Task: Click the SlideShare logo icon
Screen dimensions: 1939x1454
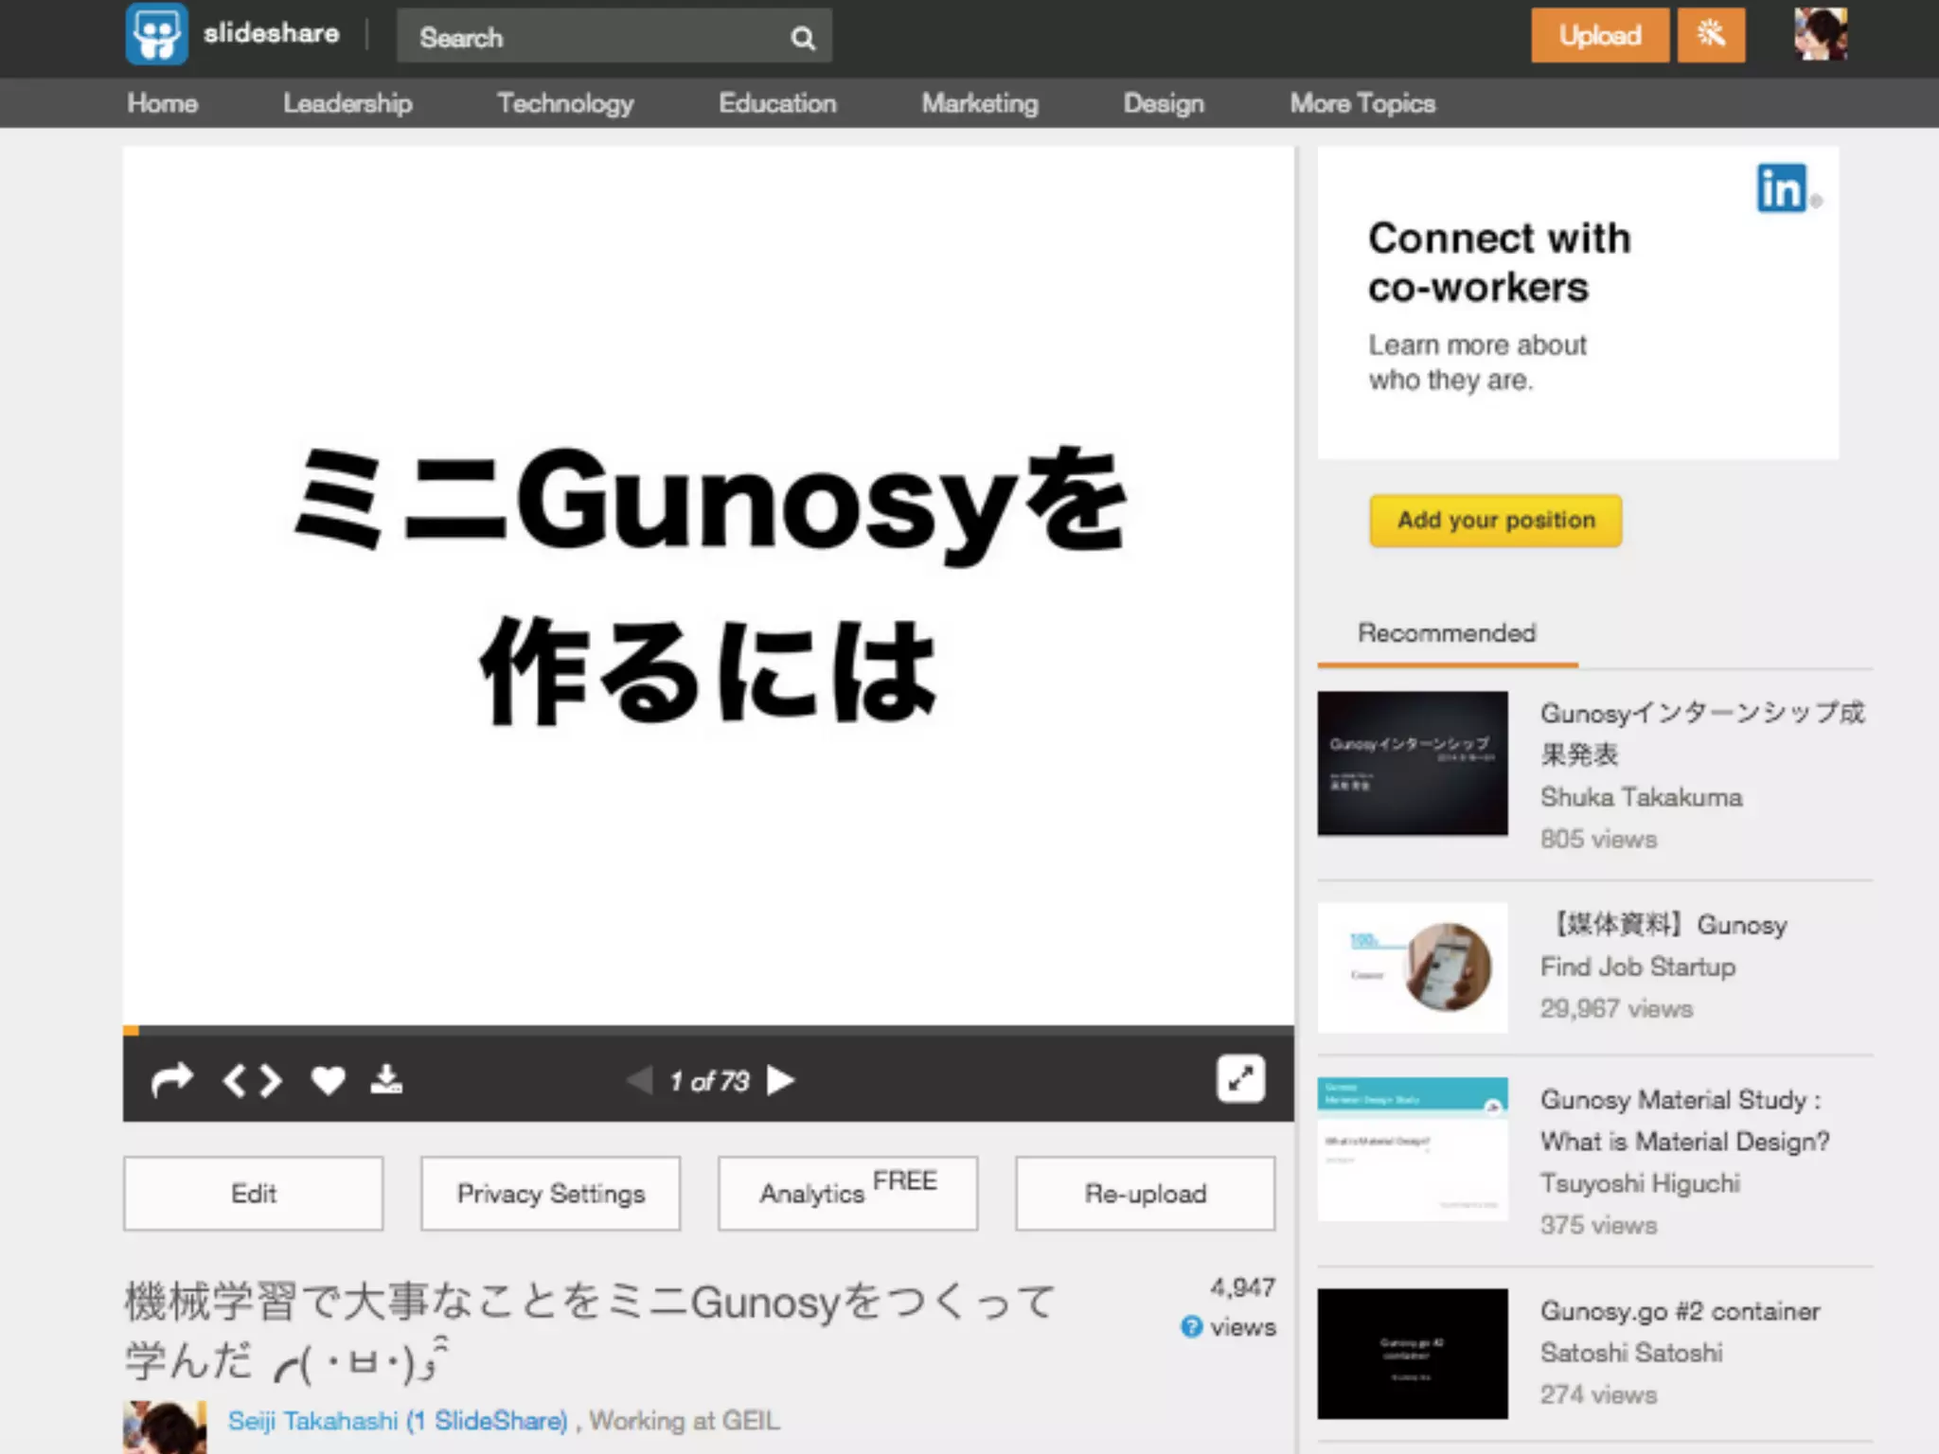Action: [x=156, y=34]
